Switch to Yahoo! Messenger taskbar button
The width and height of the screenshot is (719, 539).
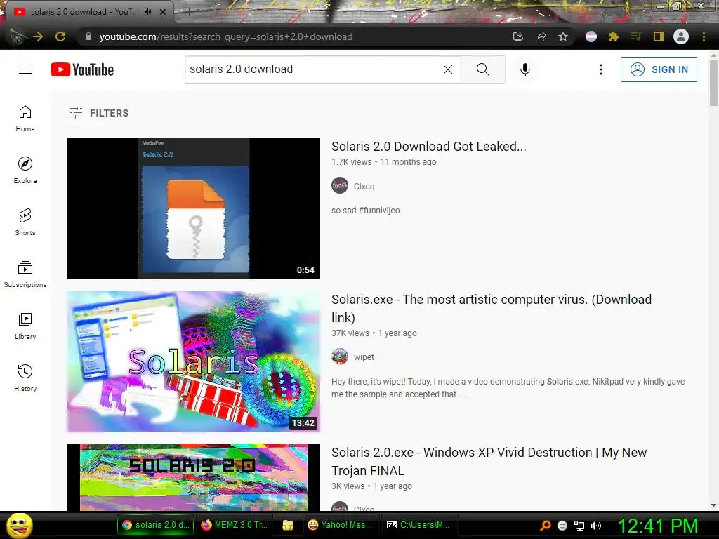pos(341,525)
